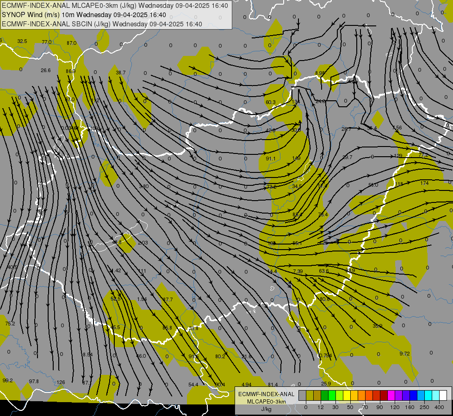Screen dimensions: 453x416
Task: Click the map value '87.0'
Action: point(71,43)
